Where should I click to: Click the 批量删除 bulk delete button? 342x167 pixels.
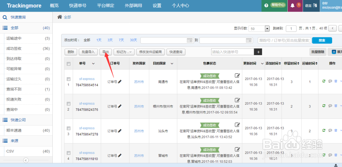(318, 52)
